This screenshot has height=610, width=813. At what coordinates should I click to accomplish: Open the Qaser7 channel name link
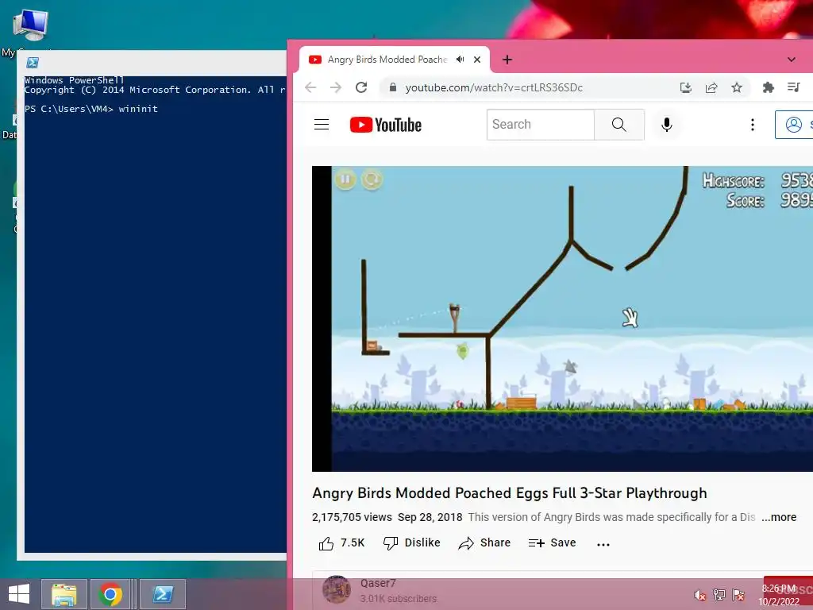click(x=378, y=584)
